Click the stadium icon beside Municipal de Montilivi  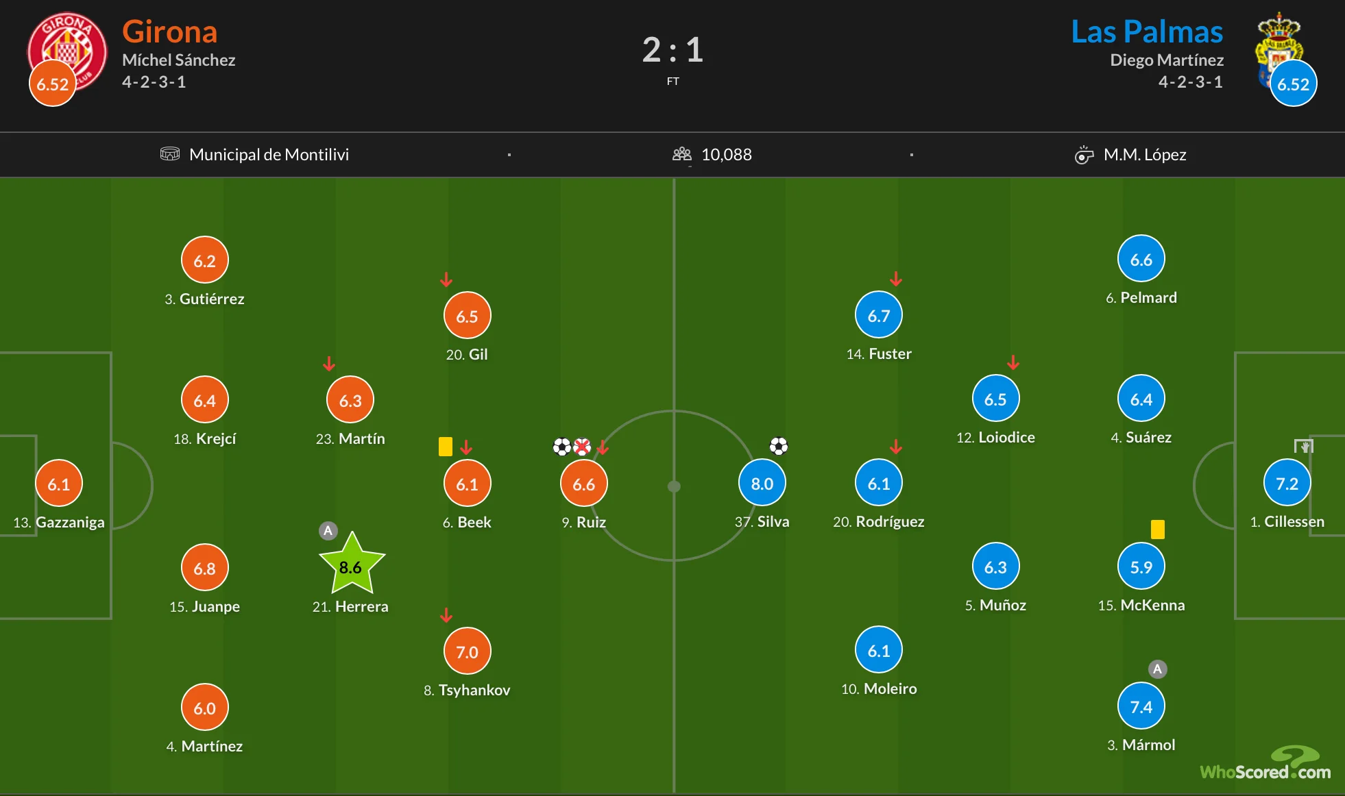169,154
